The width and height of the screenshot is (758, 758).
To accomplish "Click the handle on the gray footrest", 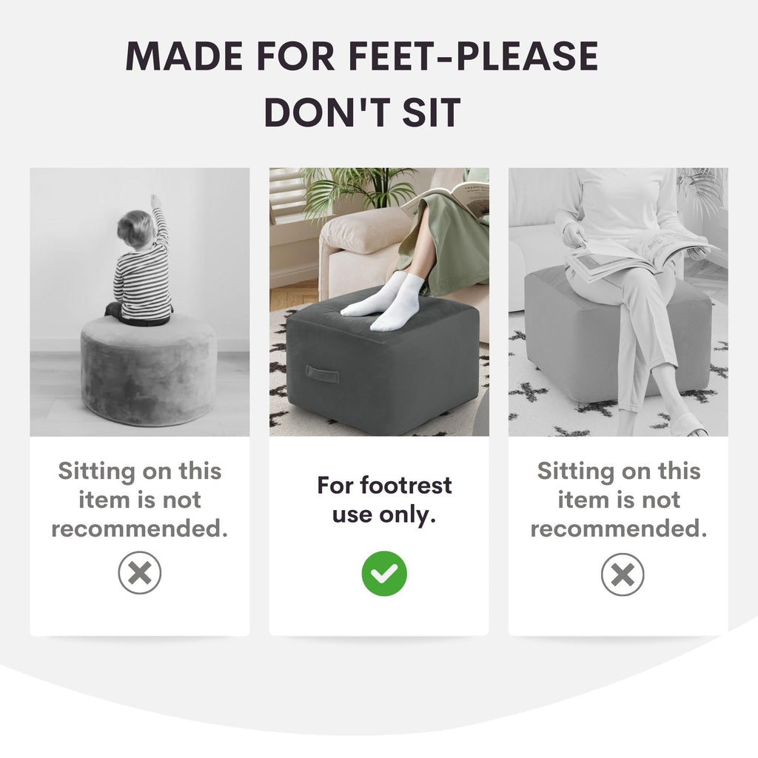I will [323, 374].
